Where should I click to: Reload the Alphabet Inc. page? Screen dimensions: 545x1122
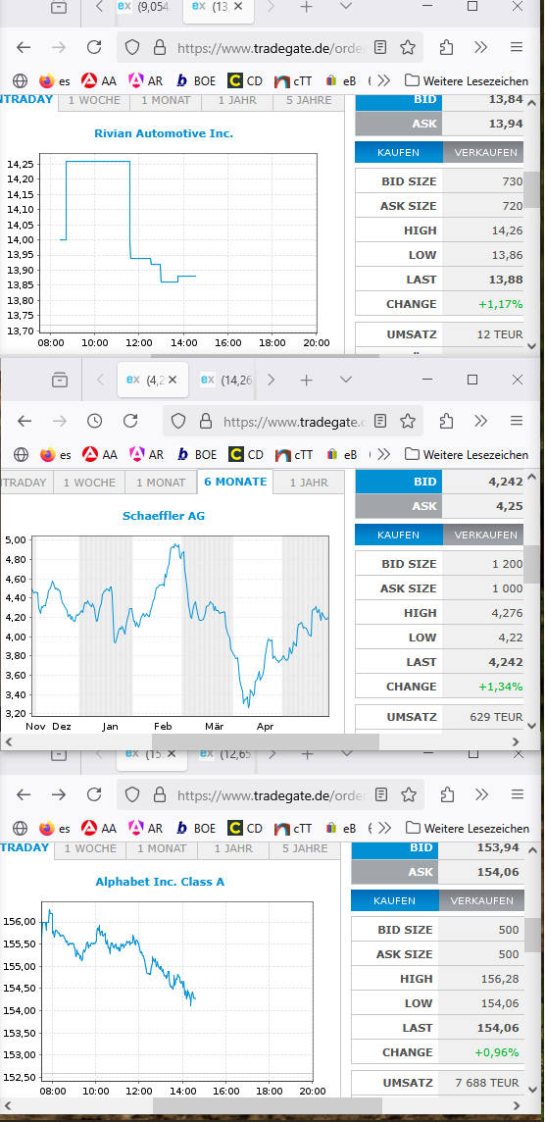94,795
